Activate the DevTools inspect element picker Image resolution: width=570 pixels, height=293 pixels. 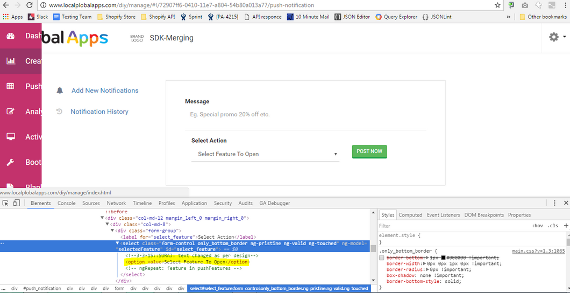click(x=5, y=203)
